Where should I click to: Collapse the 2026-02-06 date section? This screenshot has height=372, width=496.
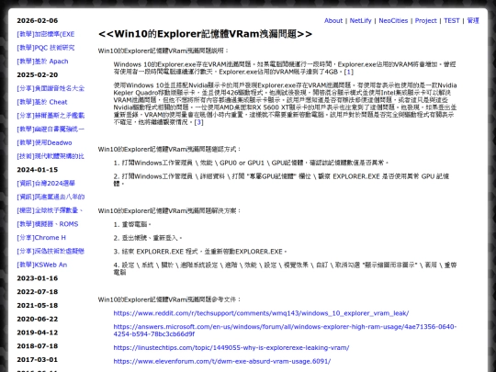tap(38, 20)
